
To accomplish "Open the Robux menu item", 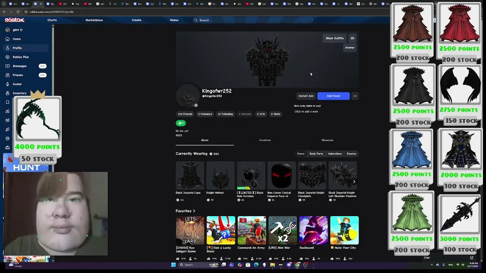I will coord(174,20).
